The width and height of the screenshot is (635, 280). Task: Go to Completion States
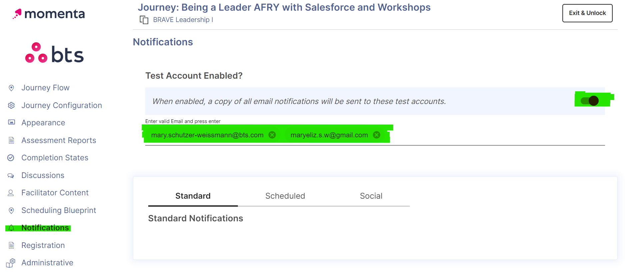[55, 158]
